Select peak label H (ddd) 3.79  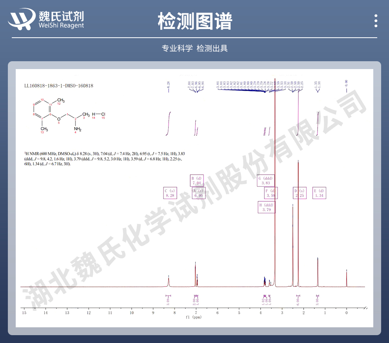click(x=266, y=207)
